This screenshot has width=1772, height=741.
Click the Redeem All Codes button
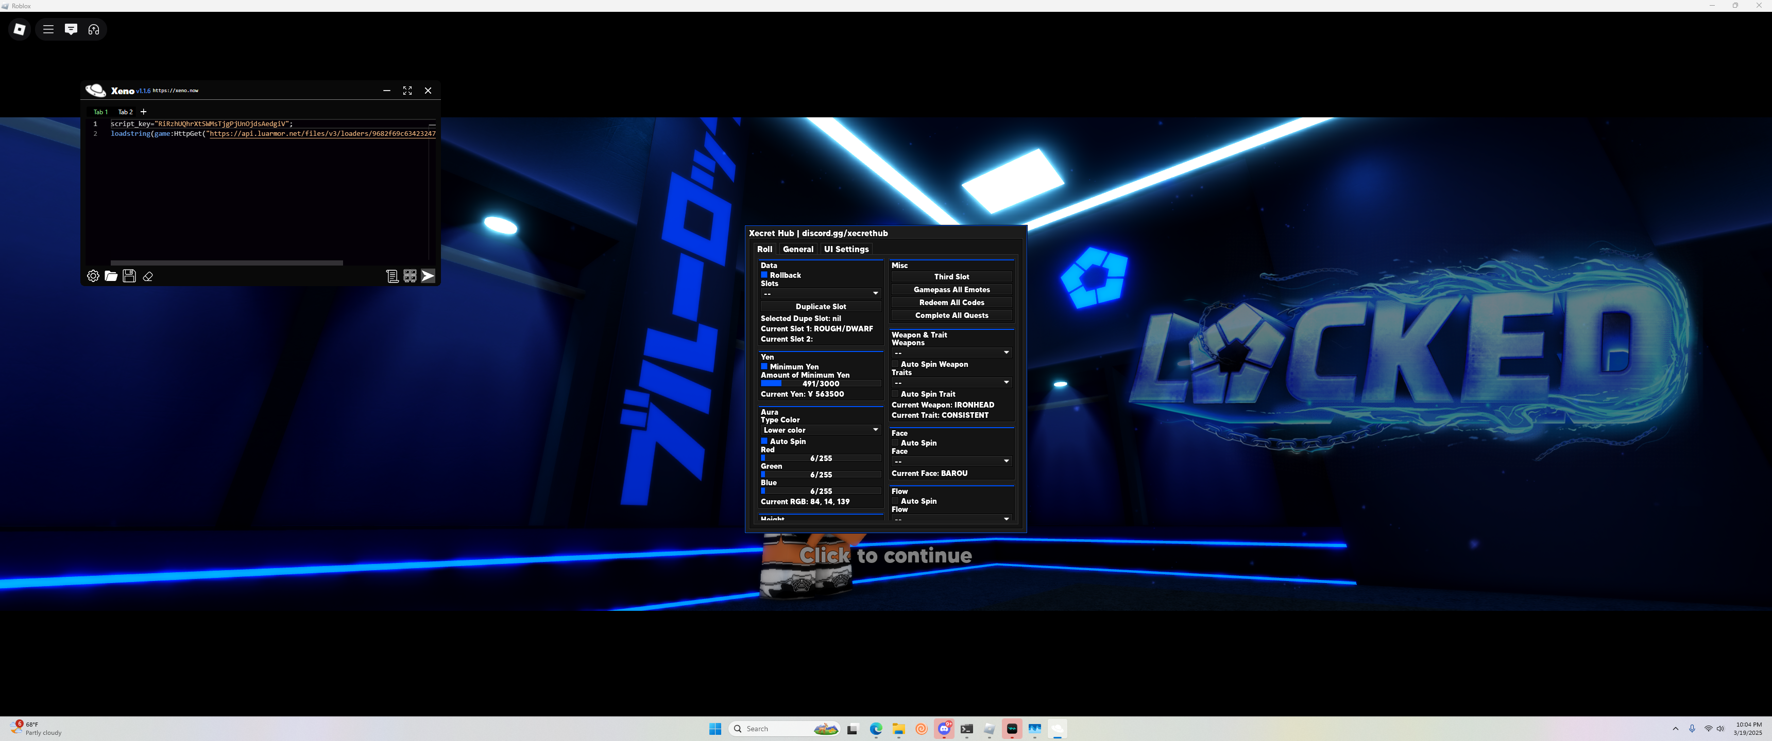951,303
